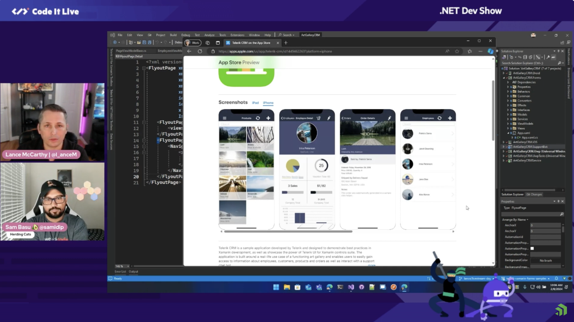Open the Edge Work profile button

pyautogui.click(x=193, y=43)
